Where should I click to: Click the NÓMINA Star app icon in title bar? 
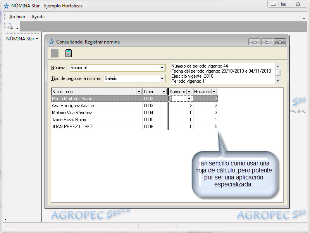click(x=6, y=6)
